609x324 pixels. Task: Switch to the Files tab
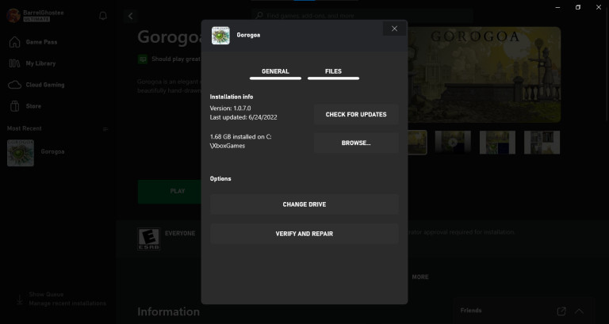(333, 72)
